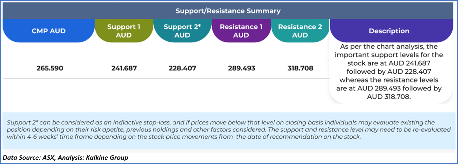Click "Support 2*" at the start of footnote
This screenshot has height=164, width=458.
(20, 123)
